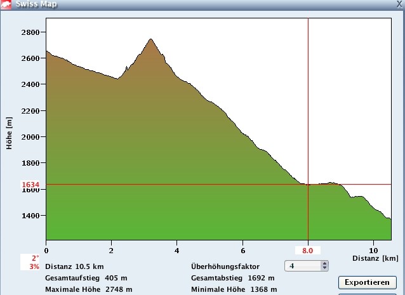Click the highest peak of the elevation profile
This screenshot has width=405, height=295.
pos(150,39)
